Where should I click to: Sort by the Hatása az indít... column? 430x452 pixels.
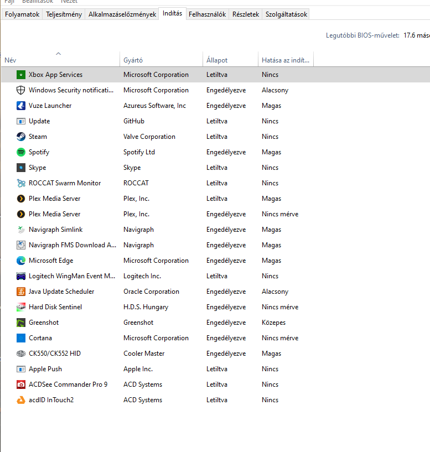point(286,60)
